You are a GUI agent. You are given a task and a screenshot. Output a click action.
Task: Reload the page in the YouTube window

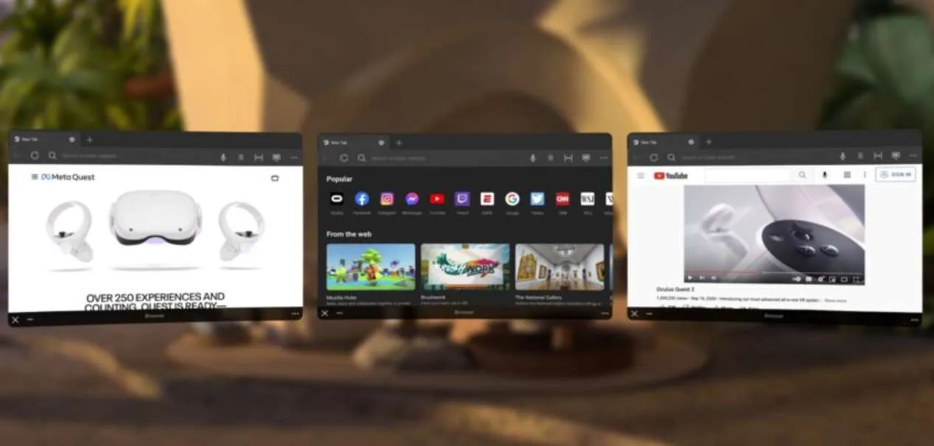pos(653,157)
